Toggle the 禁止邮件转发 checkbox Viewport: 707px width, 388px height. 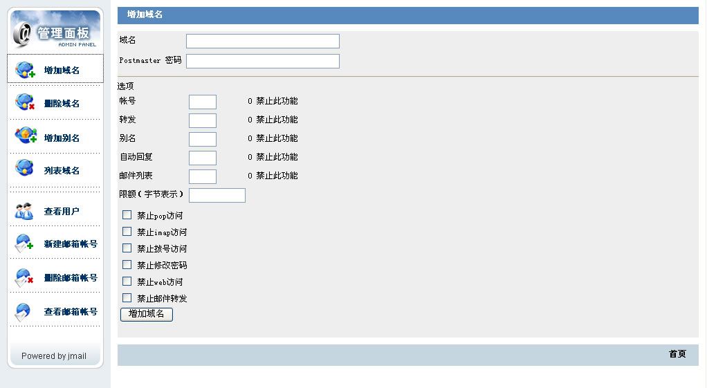pos(127,298)
